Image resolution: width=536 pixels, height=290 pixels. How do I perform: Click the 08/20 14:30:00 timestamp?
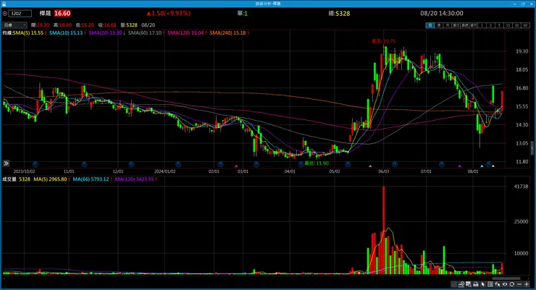442,13
